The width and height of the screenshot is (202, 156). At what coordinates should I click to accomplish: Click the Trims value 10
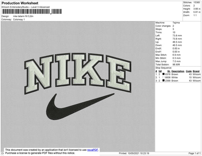[174, 32]
